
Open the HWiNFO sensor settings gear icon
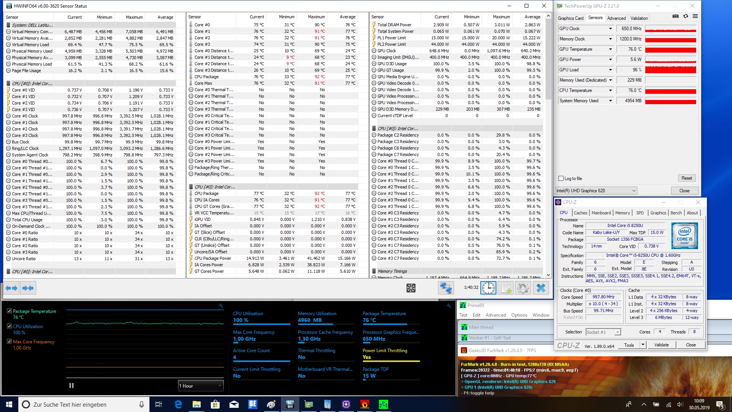pyautogui.click(x=523, y=288)
